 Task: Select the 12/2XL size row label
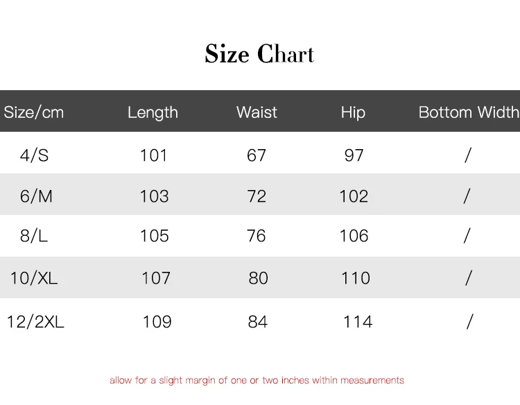(35, 322)
